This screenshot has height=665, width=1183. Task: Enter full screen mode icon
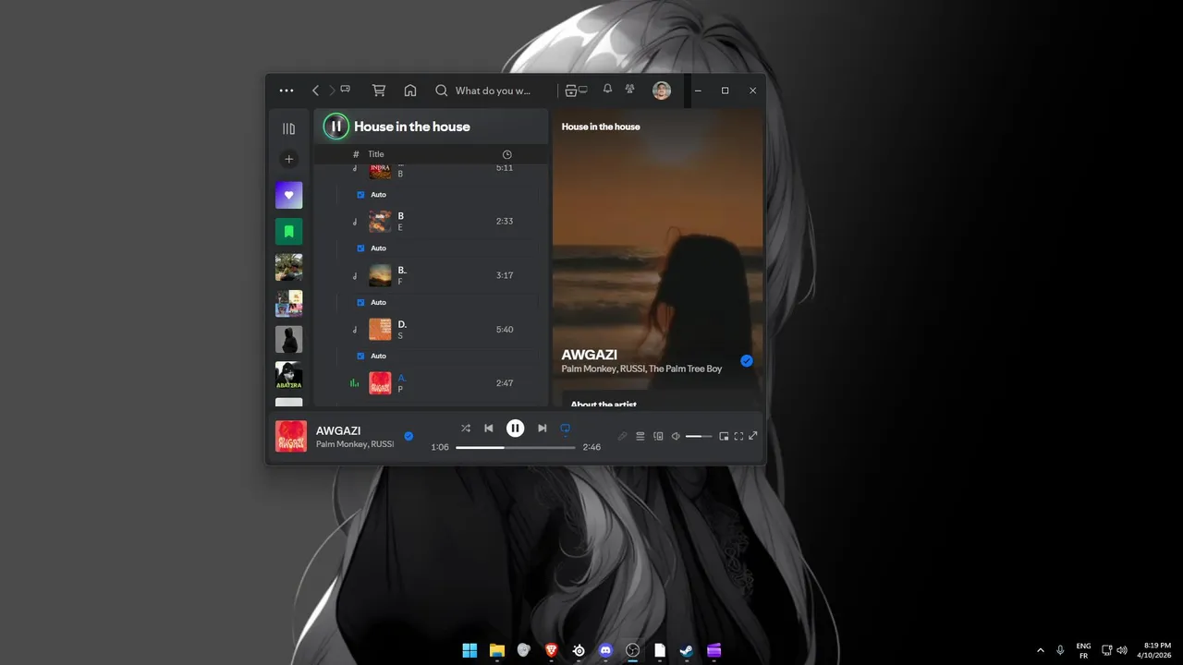738,436
